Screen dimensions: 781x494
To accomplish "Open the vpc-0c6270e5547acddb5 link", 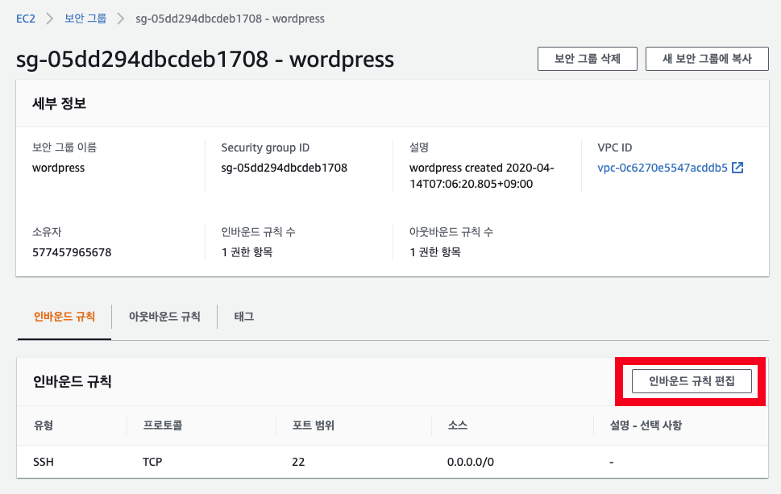I will (x=663, y=168).
